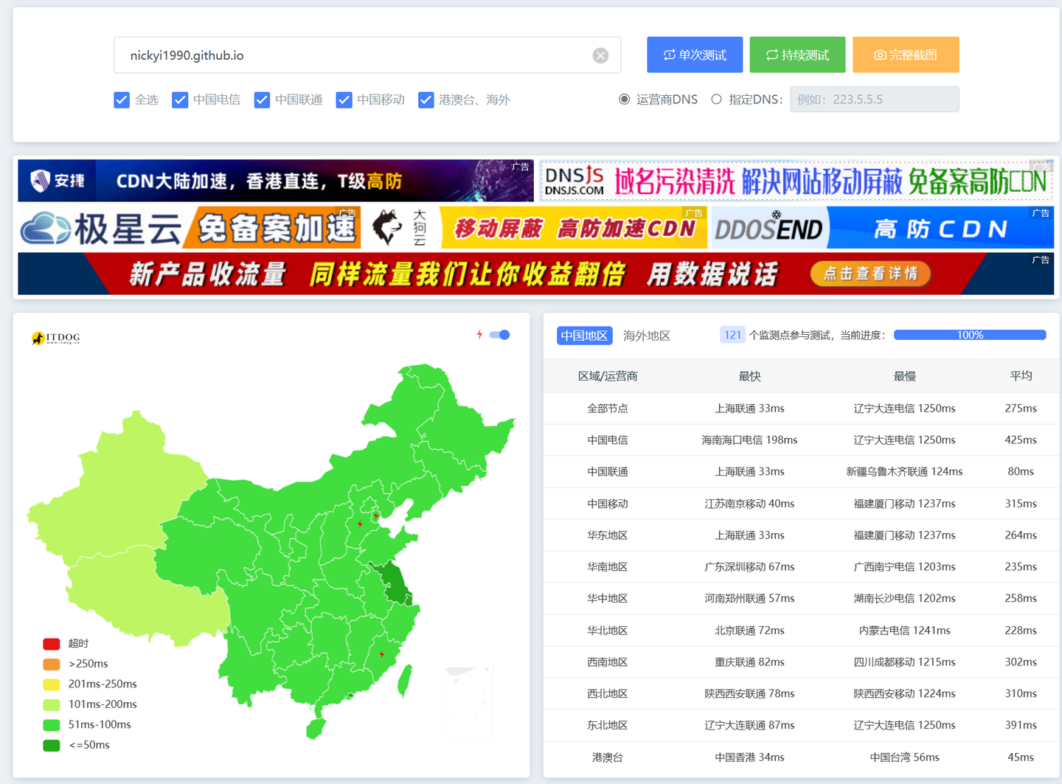Viewport: 1062px width, 784px height.
Task: Start 持续测试 with the green button
Action: pyautogui.click(x=797, y=55)
